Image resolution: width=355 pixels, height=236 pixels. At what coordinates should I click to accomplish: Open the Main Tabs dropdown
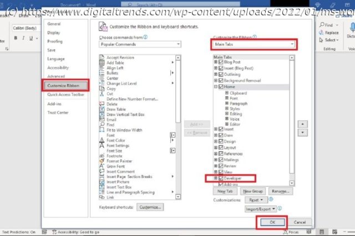tap(254, 44)
